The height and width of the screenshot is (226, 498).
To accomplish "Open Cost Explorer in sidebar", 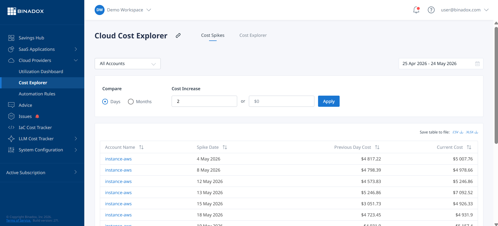I will pos(42,83).
